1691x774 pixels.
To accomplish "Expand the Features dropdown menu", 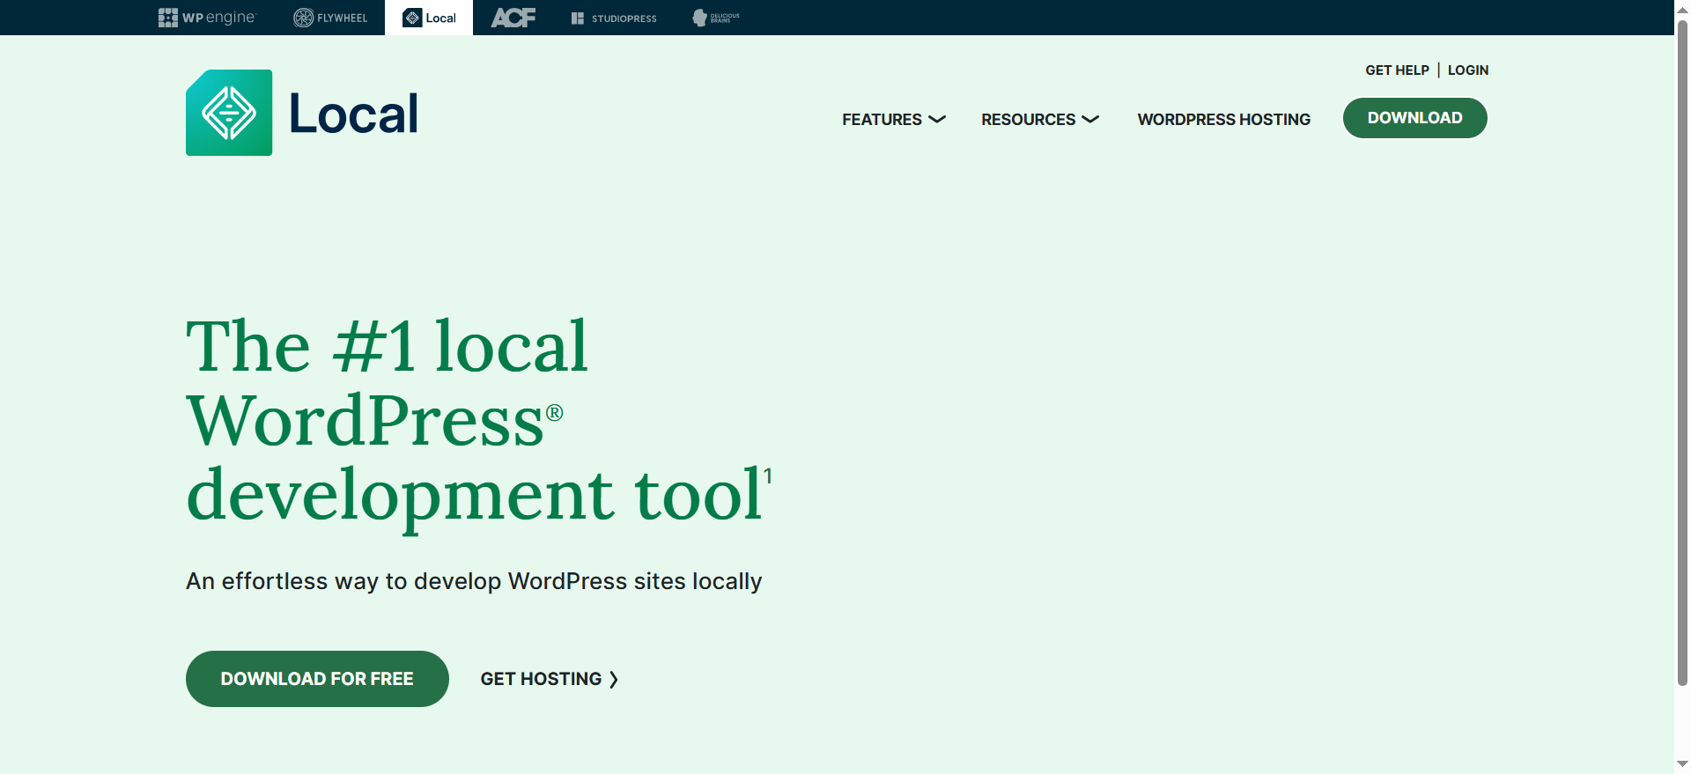I will (893, 119).
